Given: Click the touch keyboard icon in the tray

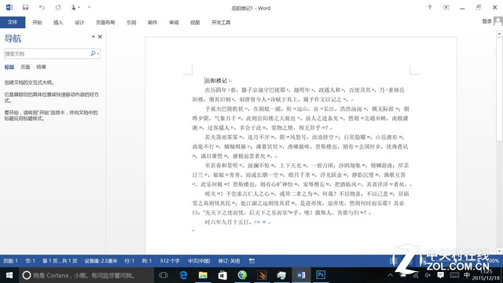Looking at the screenshot, I should [454, 275].
